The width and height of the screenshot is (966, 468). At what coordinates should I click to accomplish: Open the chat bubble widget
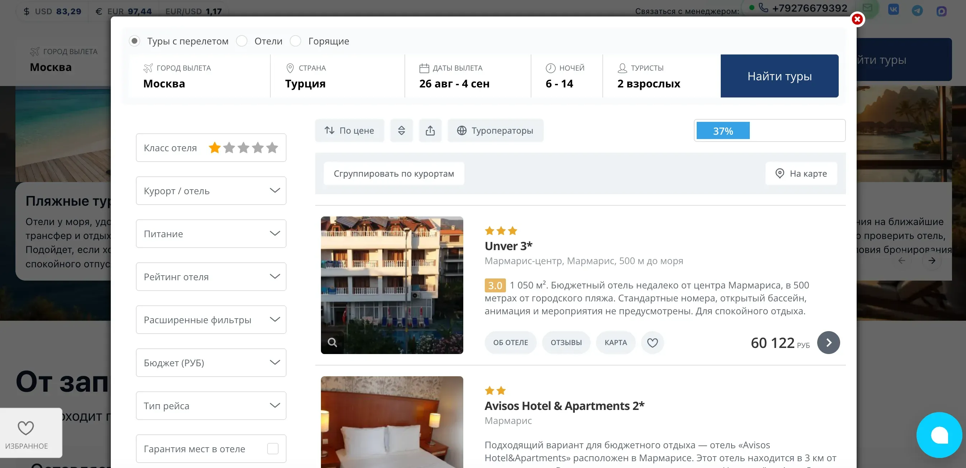click(x=939, y=435)
